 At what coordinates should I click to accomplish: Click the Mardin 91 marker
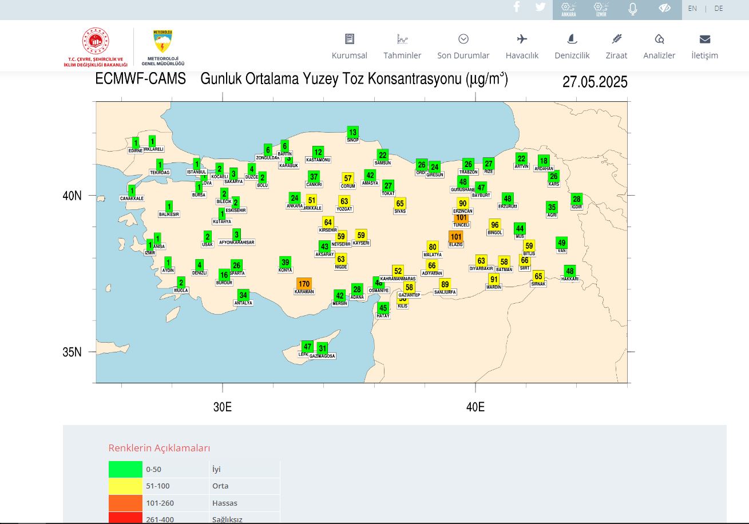tap(494, 279)
